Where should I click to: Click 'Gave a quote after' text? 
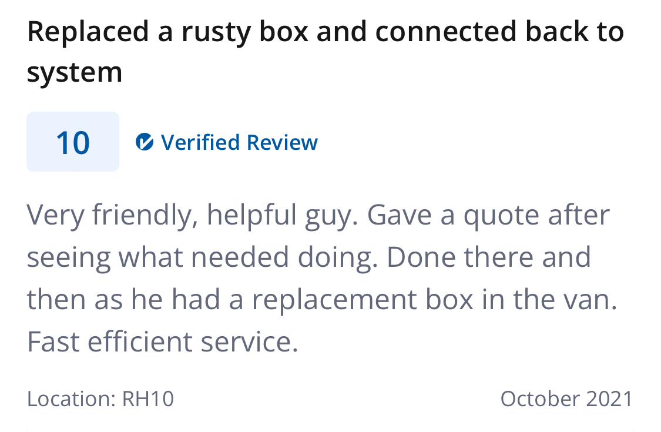[x=489, y=215]
